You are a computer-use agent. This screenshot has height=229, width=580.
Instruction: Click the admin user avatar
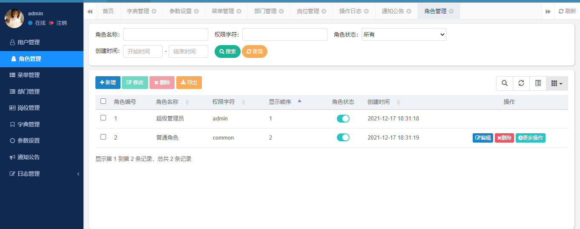coord(14,18)
